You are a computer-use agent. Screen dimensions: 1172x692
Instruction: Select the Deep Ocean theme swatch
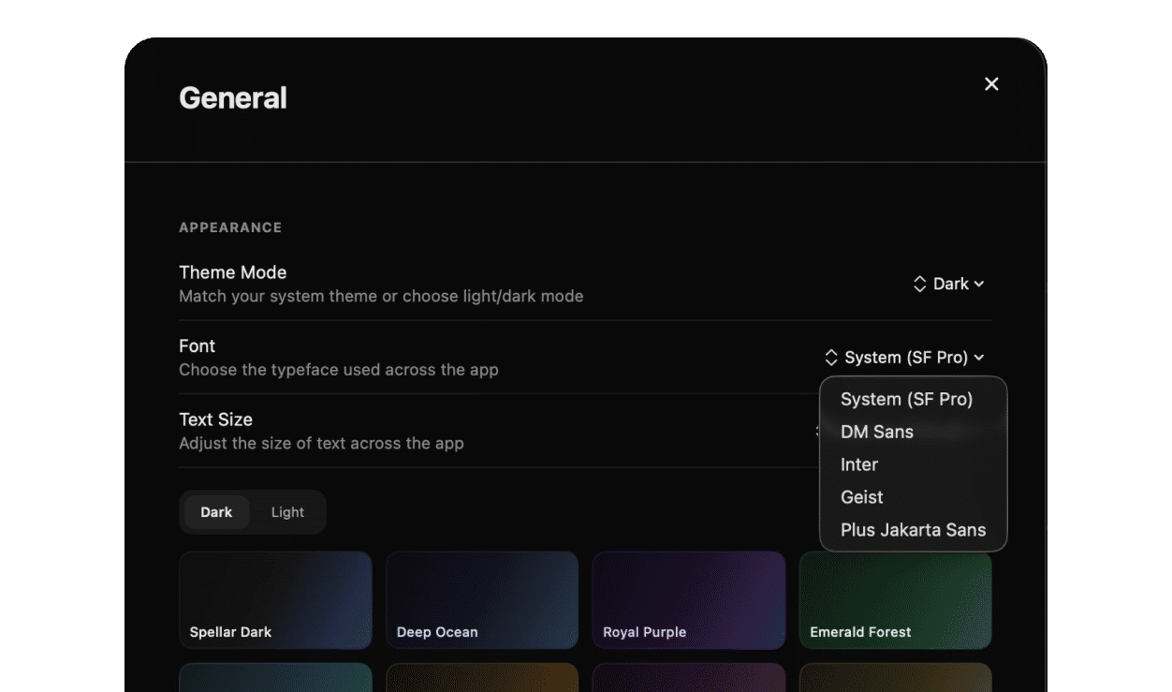pyautogui.click(x=482, y=600)
